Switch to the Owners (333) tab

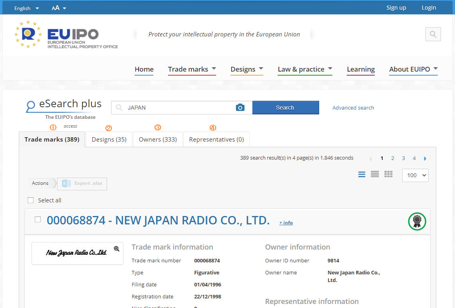pos(158,140)
